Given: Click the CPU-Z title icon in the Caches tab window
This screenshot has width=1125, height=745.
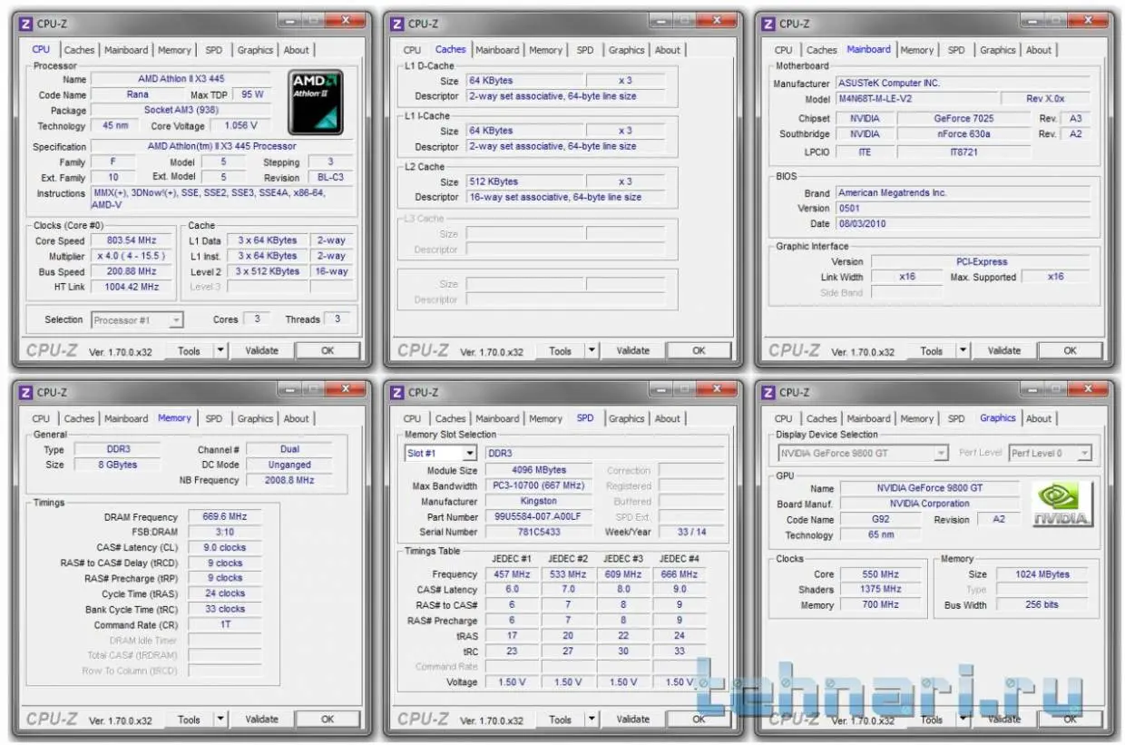Looking at the screenshot, I should coord(396,24).
